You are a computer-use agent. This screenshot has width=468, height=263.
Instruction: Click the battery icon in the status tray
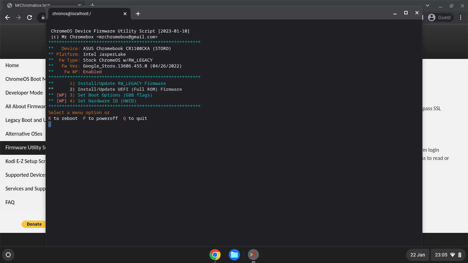pos(459,255)
